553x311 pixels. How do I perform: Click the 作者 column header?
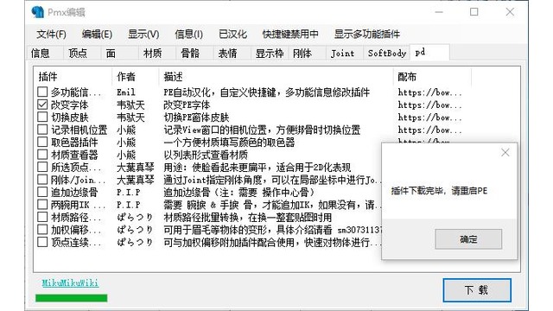click(x=136, y=77)
